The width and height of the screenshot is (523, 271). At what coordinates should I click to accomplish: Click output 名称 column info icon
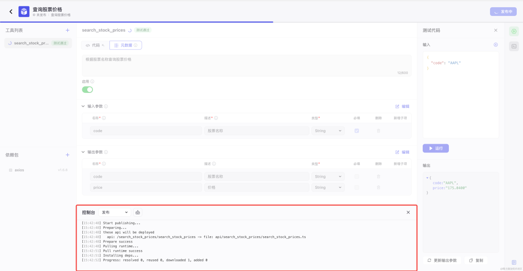104,164
